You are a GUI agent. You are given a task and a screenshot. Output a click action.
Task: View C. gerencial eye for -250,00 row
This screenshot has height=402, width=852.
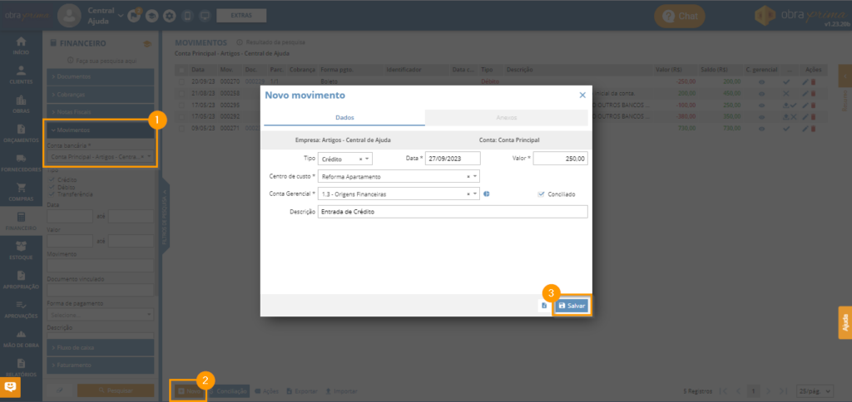(x=762, y=82)
